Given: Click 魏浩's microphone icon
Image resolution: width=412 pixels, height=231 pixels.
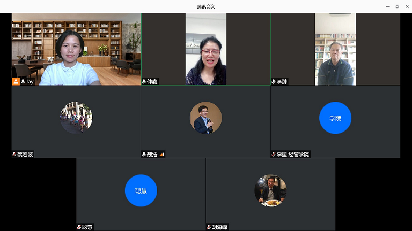Looking at the screenshot, I should (144, 155).
